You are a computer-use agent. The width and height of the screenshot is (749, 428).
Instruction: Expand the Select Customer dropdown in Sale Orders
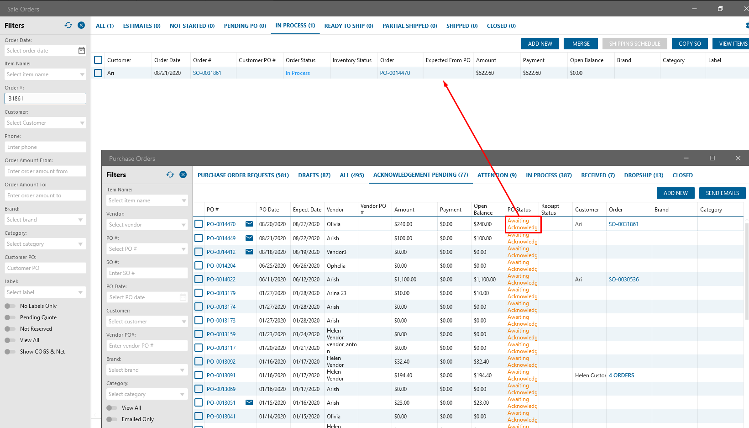[82, 123]
